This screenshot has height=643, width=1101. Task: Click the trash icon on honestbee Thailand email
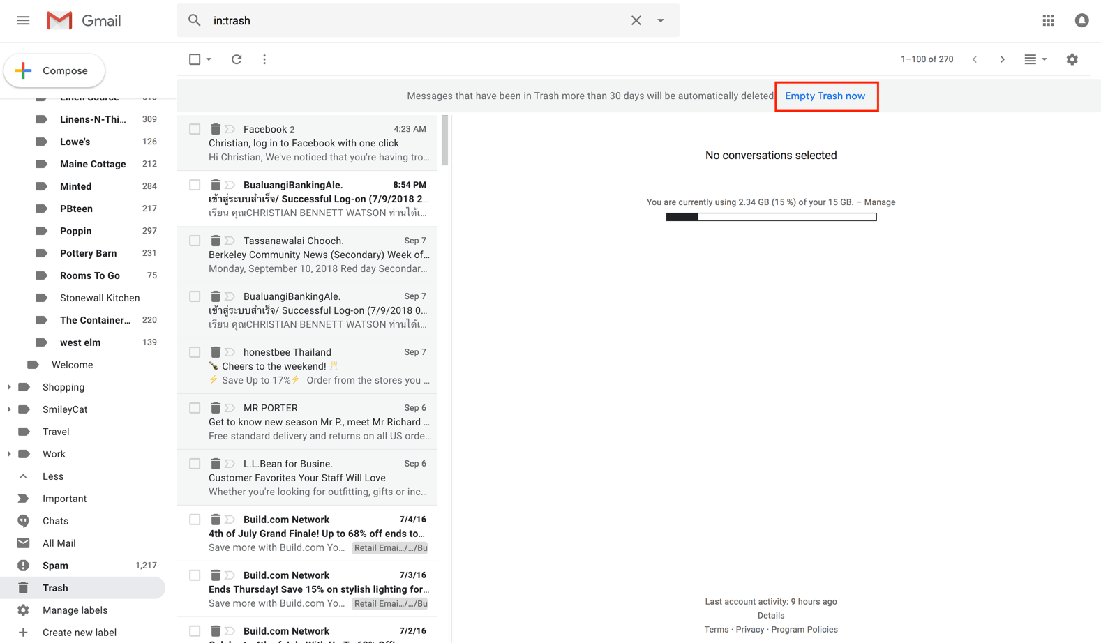[x=216, y=352]
